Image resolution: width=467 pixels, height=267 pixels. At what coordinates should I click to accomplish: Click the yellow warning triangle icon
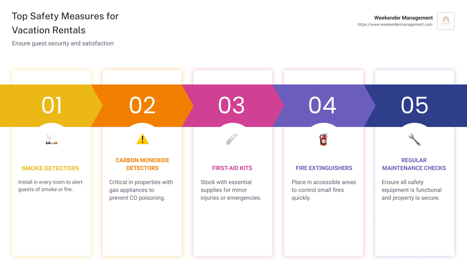142,139
